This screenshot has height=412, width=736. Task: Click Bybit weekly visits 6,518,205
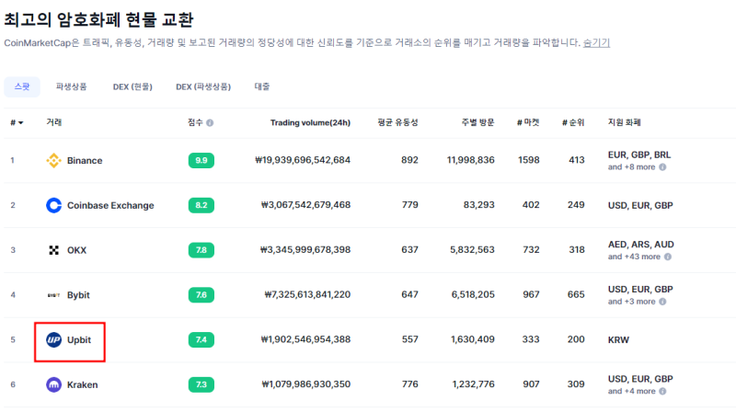click(x=473, y=294)
